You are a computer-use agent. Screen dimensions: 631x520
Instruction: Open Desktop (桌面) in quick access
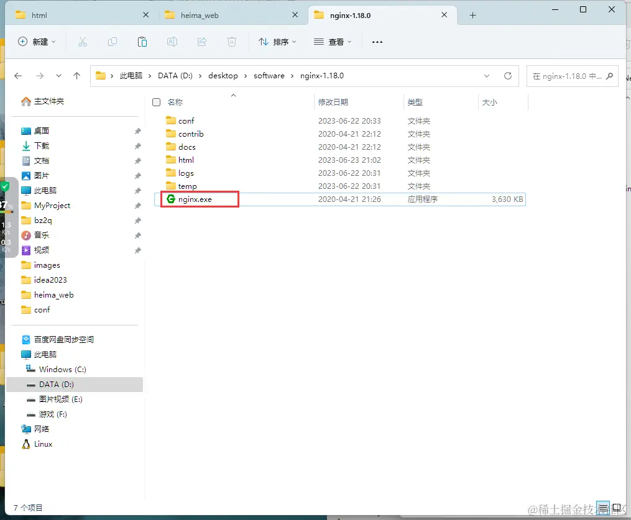point(35,130)
